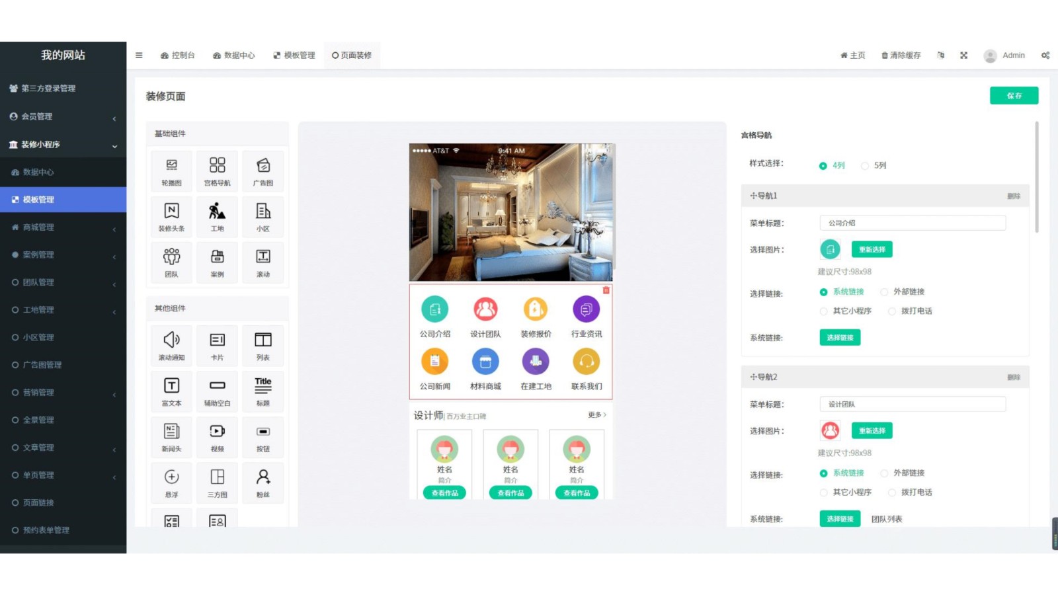The width and height of the screenshot is (1058, 595).
Task: Select the 5列 style option
Action: coord(874,166)
